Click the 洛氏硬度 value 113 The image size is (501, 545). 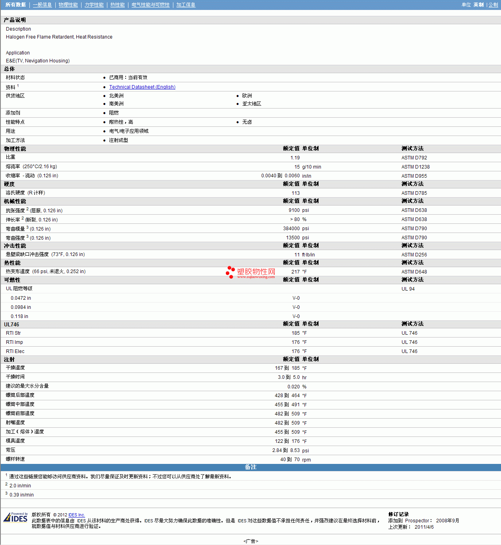click(296, 193)
